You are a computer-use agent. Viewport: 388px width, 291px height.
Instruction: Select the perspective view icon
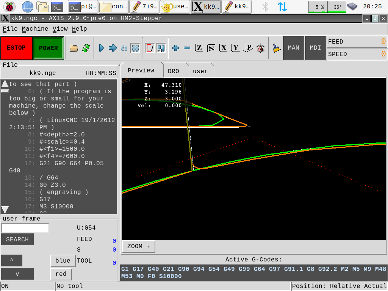(x=248, y=48)
